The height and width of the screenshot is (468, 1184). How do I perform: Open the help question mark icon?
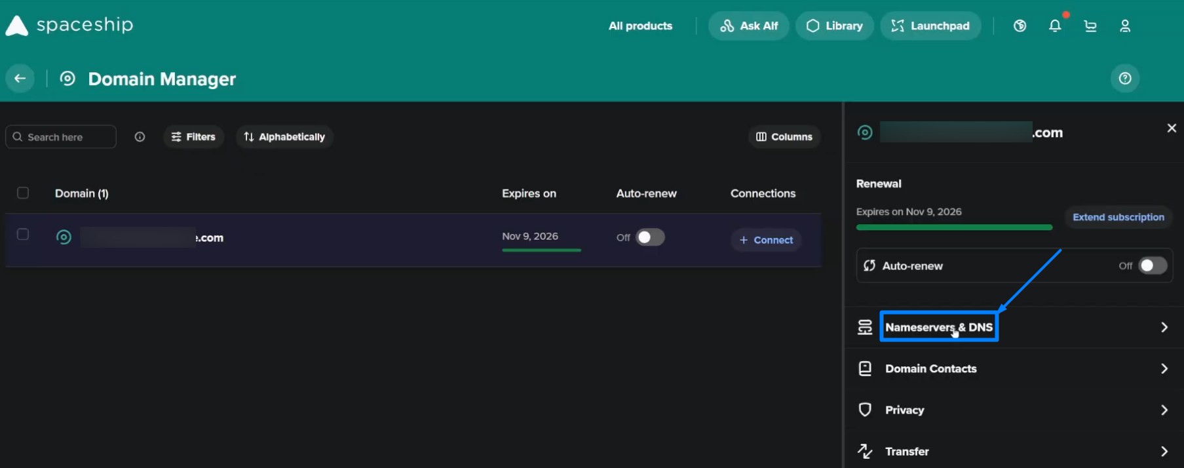tap(1125, 79)
